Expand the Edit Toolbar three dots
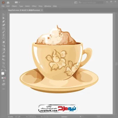The height and width of the screenshot is (118, 118). click(x=4, y=89)
